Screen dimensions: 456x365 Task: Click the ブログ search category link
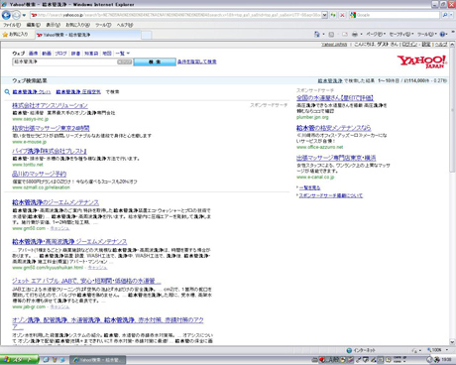click(x=60, y=54)
